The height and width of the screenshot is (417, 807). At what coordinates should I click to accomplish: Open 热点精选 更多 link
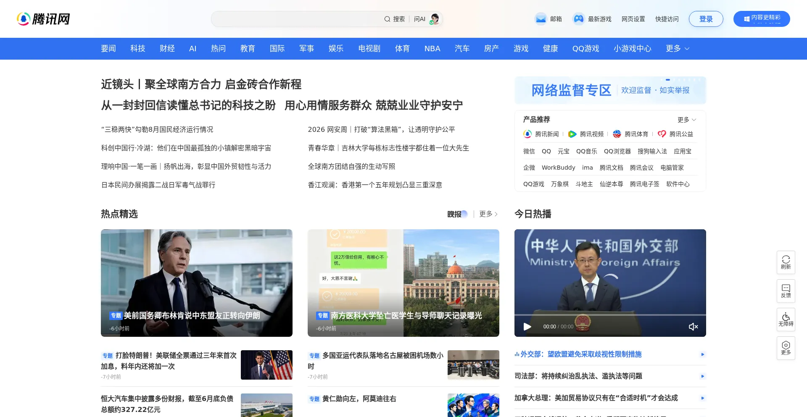pyautogui.click(x=488, y=214)
